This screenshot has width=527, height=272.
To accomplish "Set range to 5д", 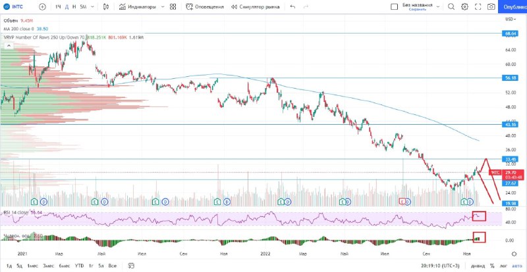I will point(20,265).
